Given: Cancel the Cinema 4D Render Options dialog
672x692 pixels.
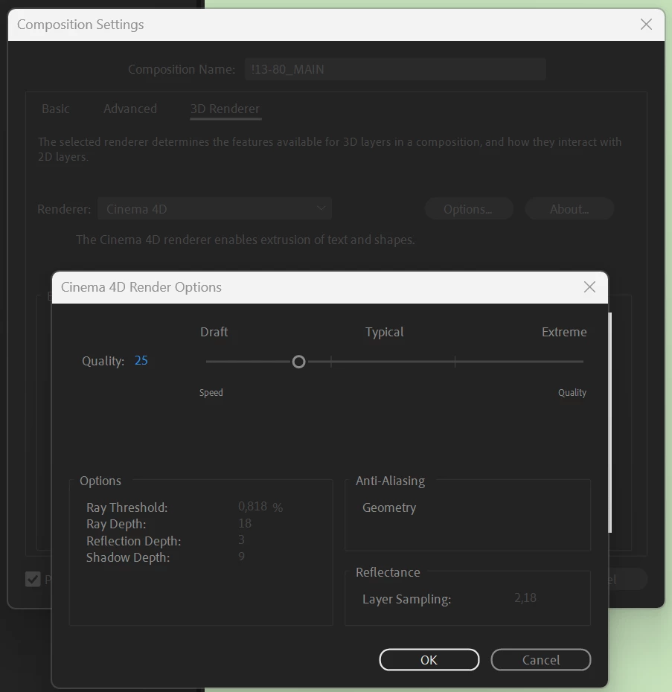Looking at the screenshot, I should [541, 660].
